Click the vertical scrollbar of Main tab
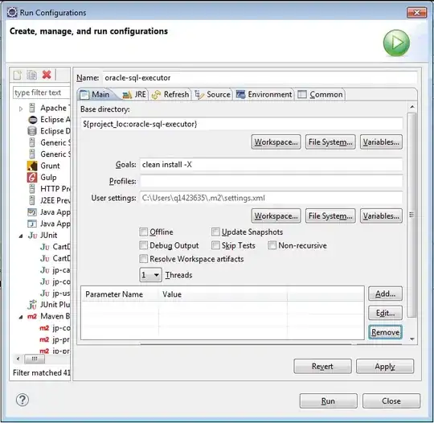 [x=411, y=215]
